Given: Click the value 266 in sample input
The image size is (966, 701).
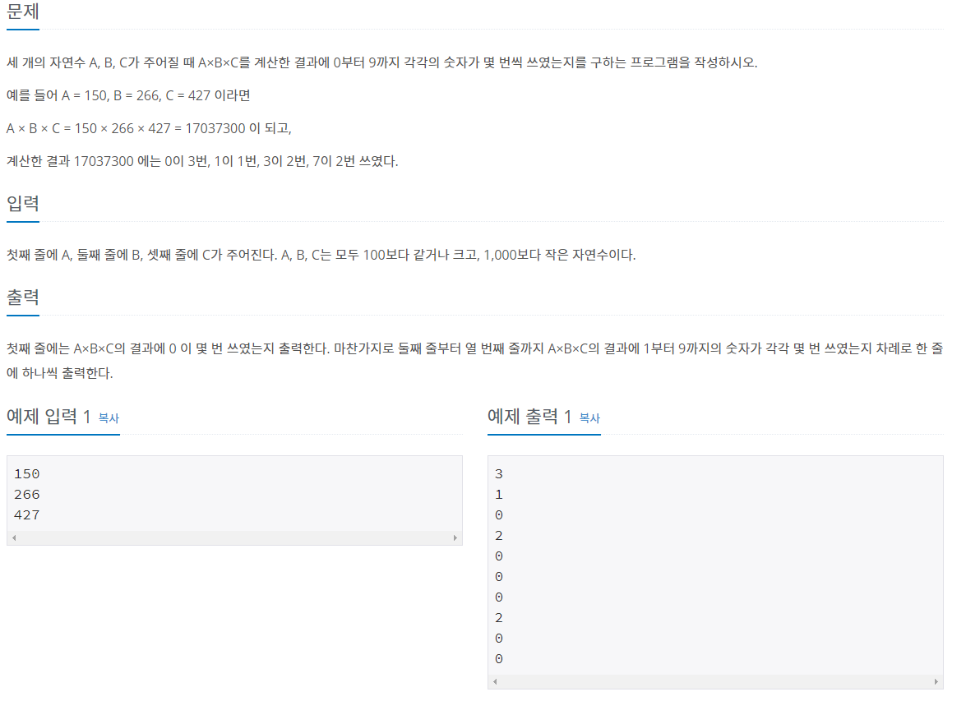Looking at the screenshot, I should point(27,494).
